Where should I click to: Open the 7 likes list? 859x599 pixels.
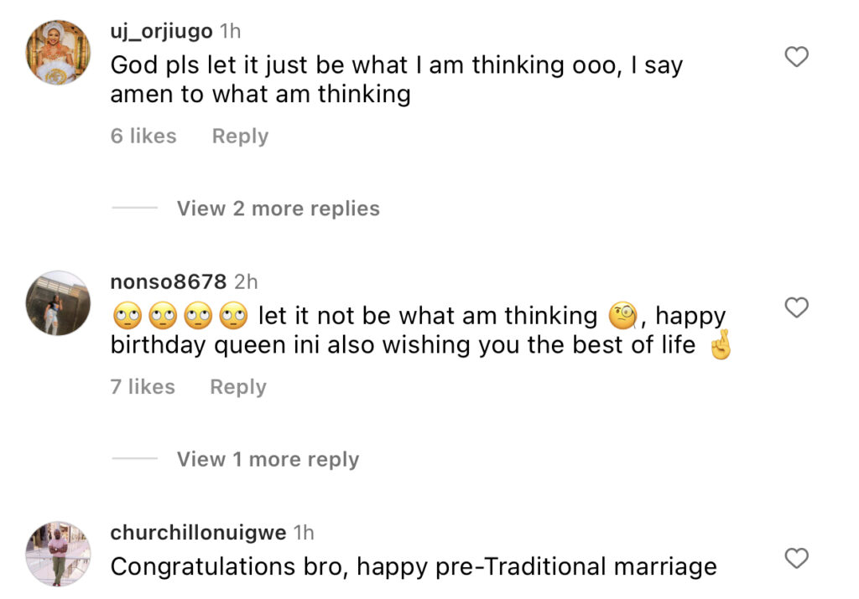(x=143, y=387)
